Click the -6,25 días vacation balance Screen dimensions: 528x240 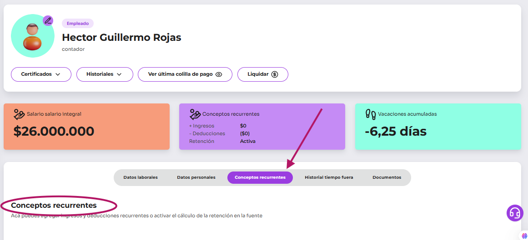396,131
